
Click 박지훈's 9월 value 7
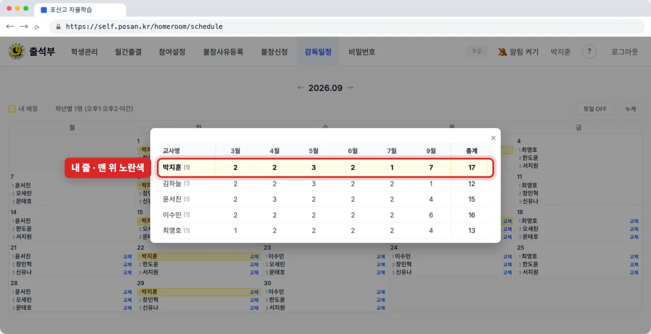tap(431, 168)
